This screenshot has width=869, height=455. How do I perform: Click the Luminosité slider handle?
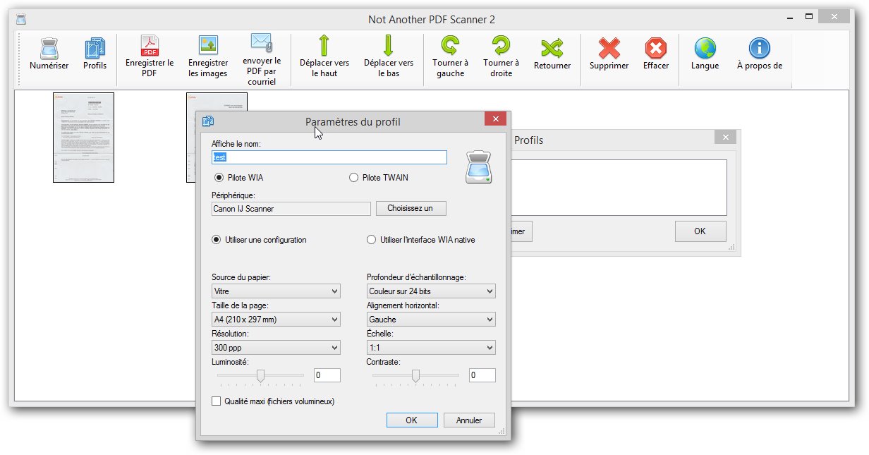[x=260, y=375]
